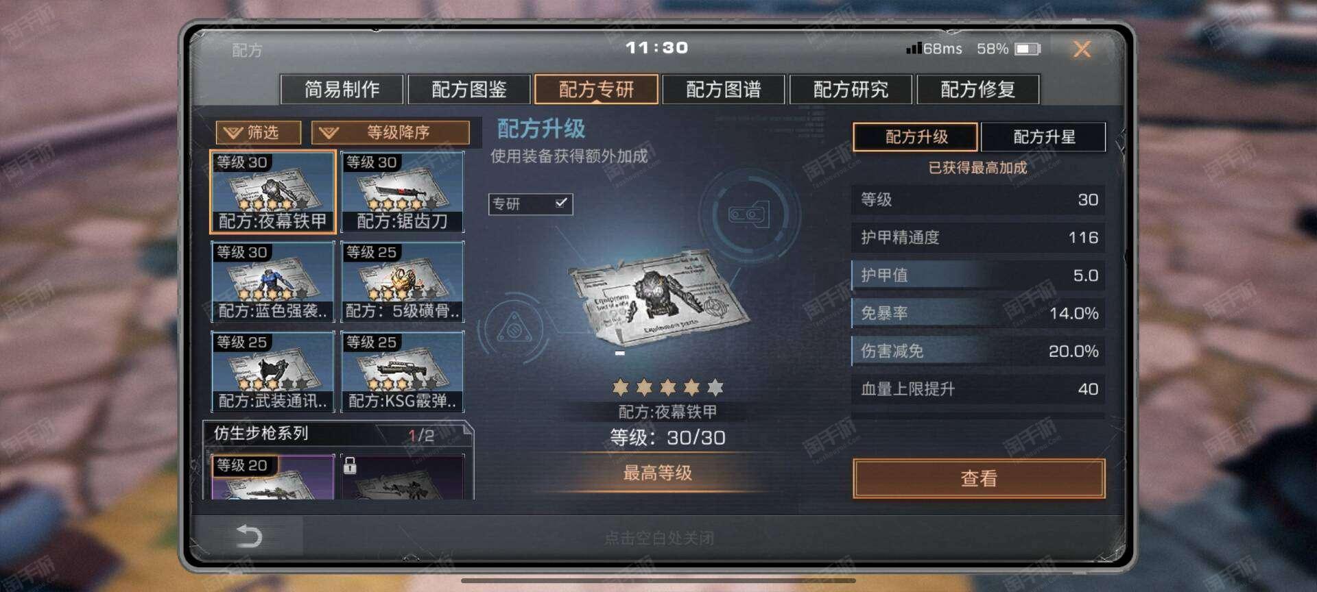
Task: Click the padlock icon on the locked rifle recipe
Action: tap(350, 465)
